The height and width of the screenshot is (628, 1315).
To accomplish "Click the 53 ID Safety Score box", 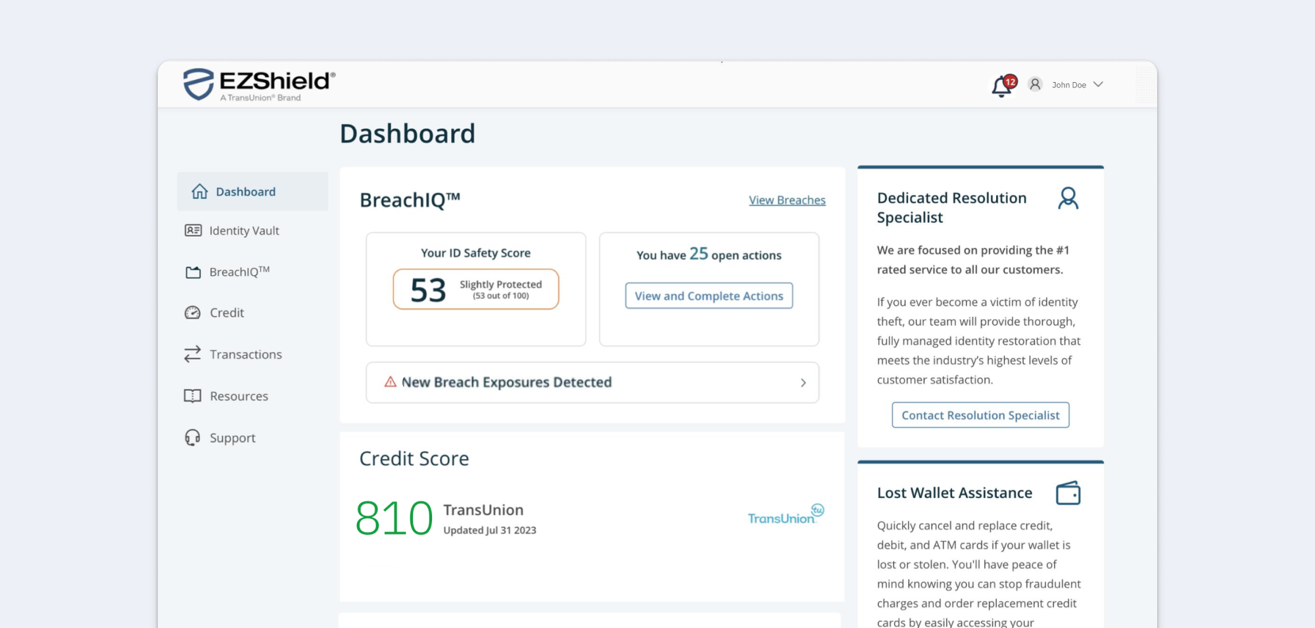I will [476, 289].
